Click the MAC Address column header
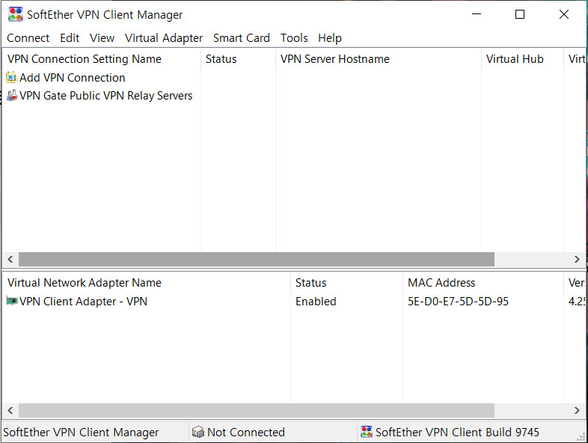 click(x=441, y=283)
